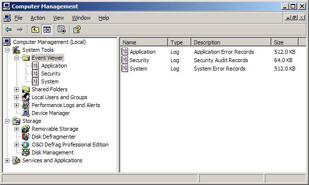Screen dimensions: 309x185
Task: Select Disk Defragmenter in the tree
Action: 53,137
